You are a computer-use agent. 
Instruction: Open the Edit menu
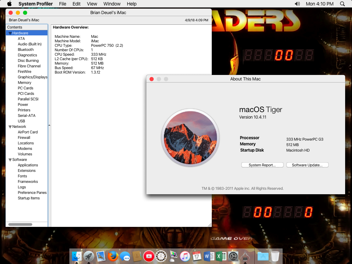tap(76, 4)
